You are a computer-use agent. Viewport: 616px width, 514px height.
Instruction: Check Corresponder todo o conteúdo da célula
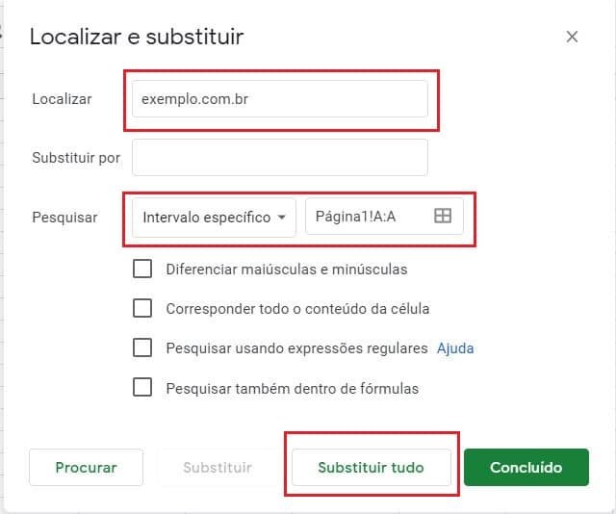pos(142,309)
